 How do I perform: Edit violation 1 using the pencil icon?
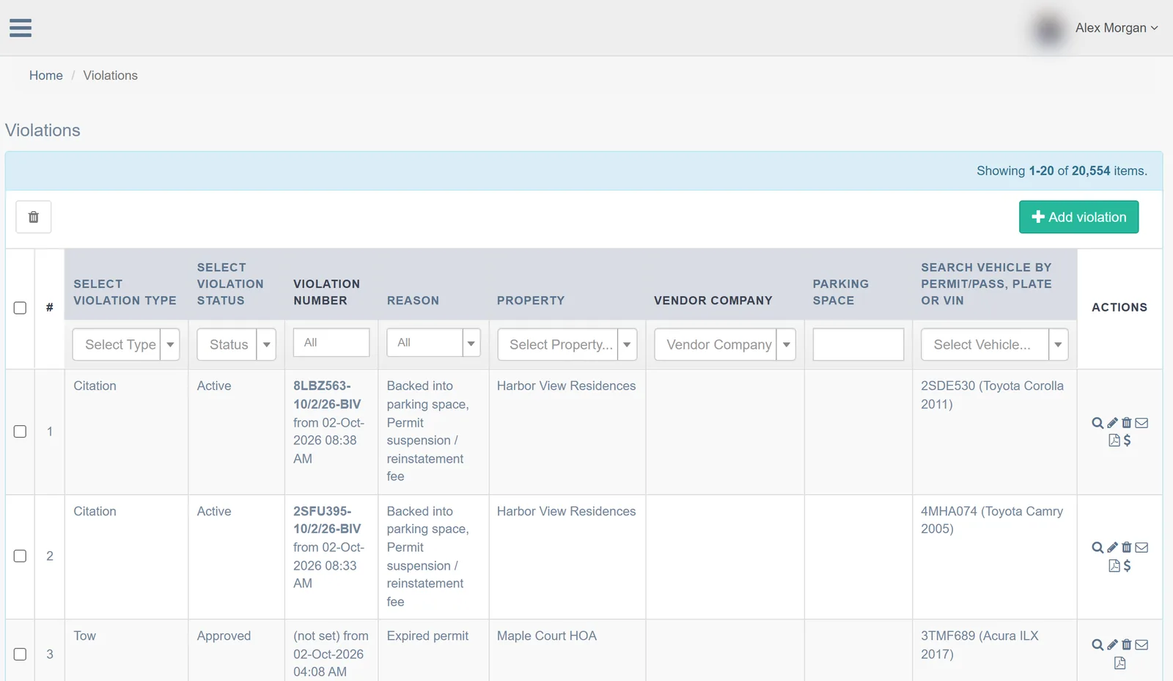(x=1112, y=423)
